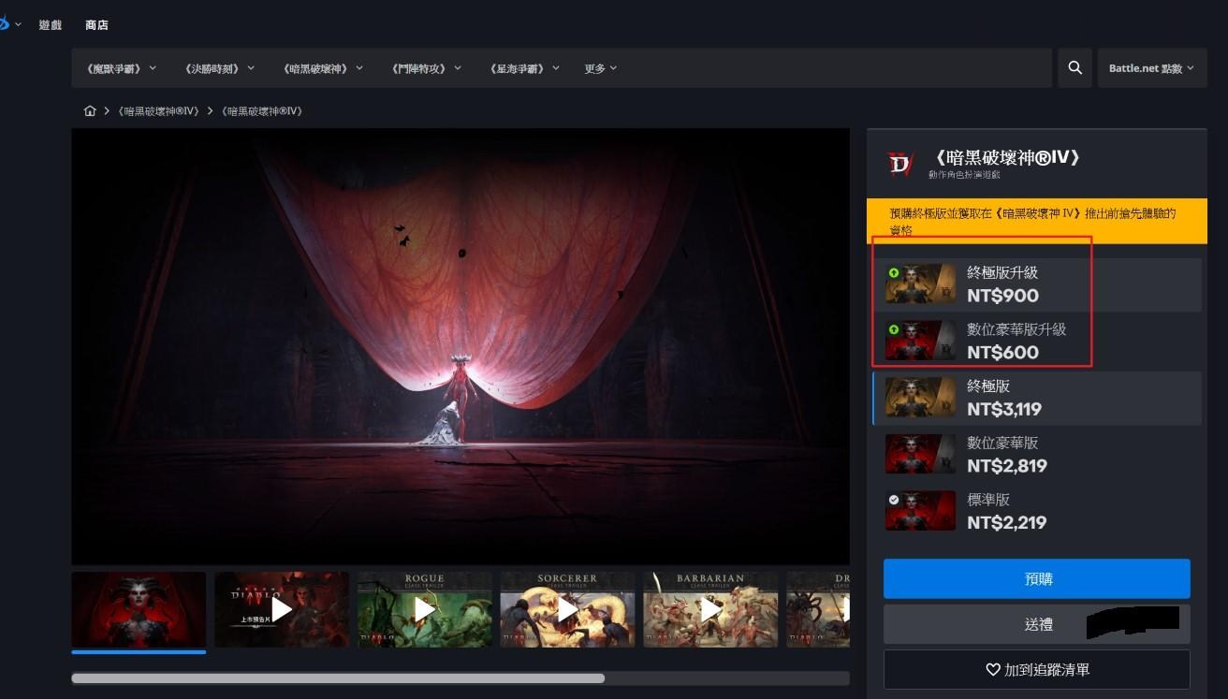Click the Battle.net logo icon
The image size is (1228, 699).
pyautogui.click(x=4, y=23)
